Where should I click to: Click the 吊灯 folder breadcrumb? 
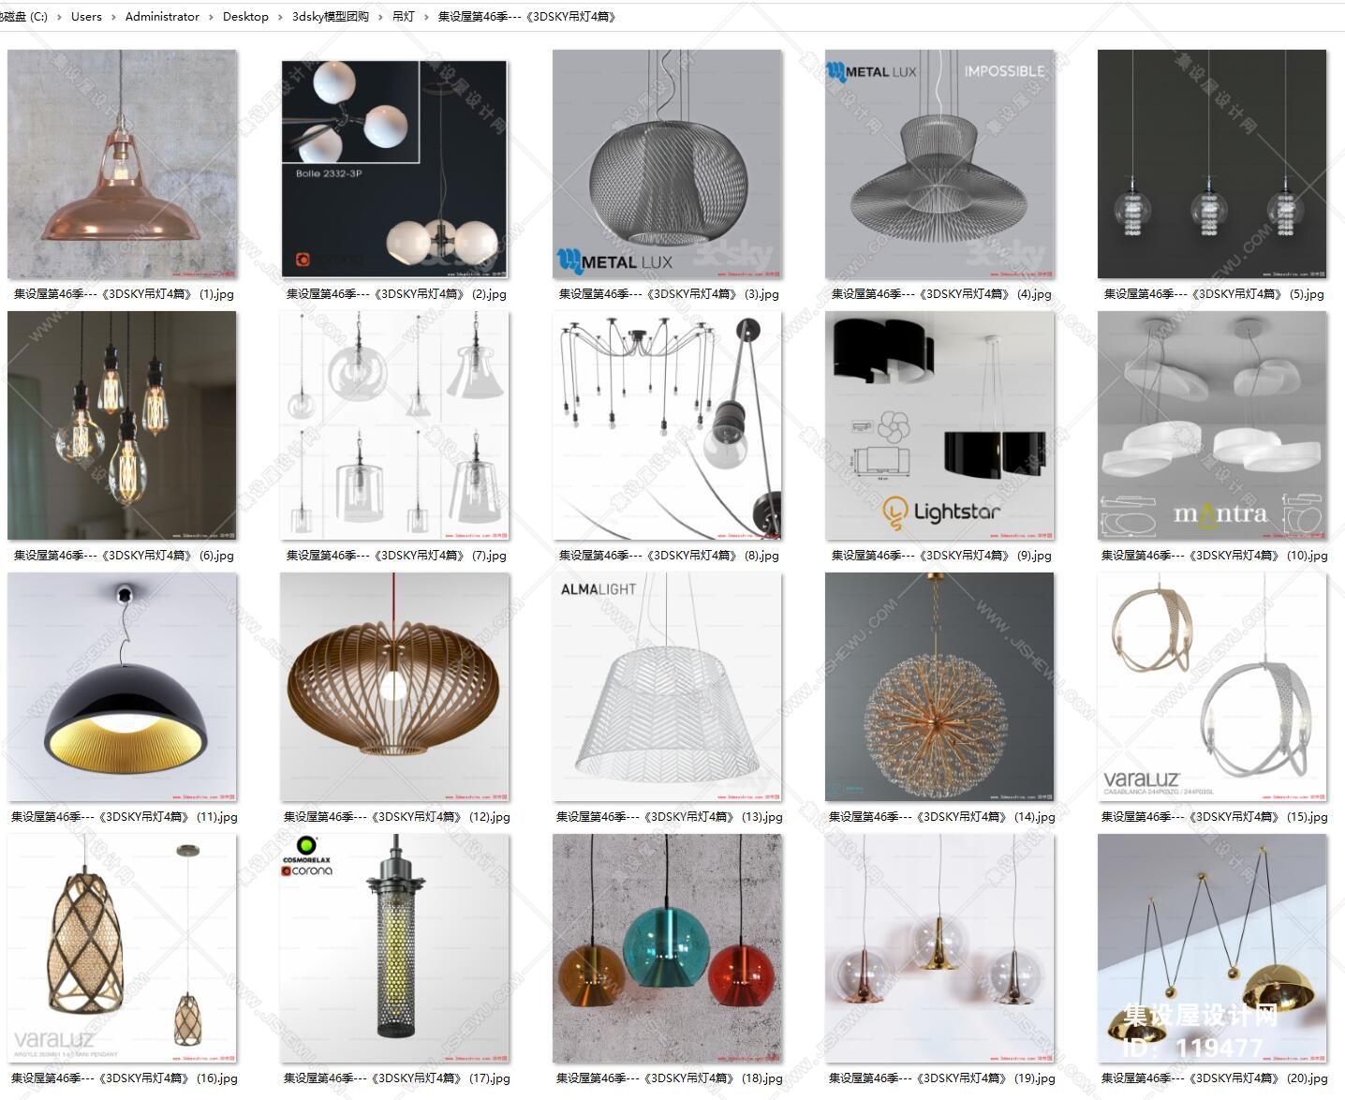(403, 17)
